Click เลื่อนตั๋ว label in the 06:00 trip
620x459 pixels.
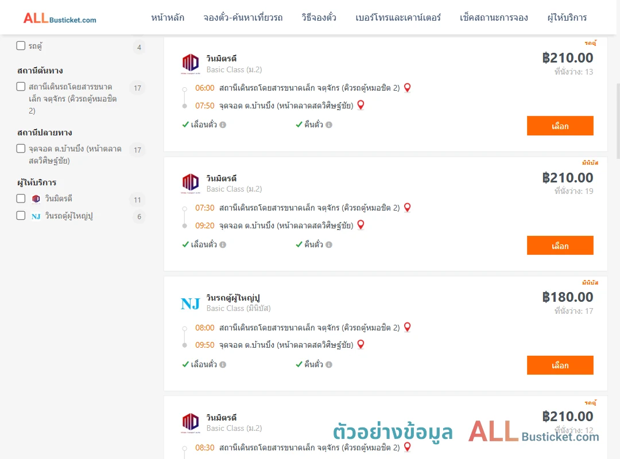[204, 125]
